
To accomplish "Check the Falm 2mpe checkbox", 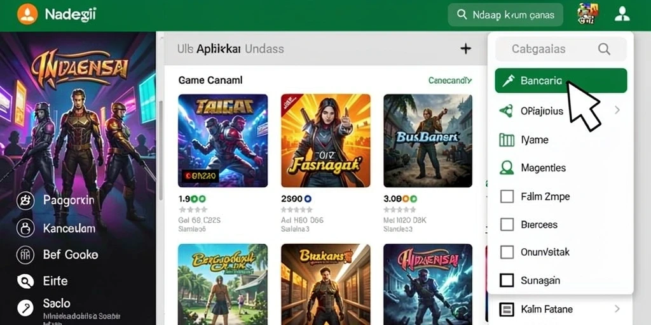I will (x=507, y=196).
